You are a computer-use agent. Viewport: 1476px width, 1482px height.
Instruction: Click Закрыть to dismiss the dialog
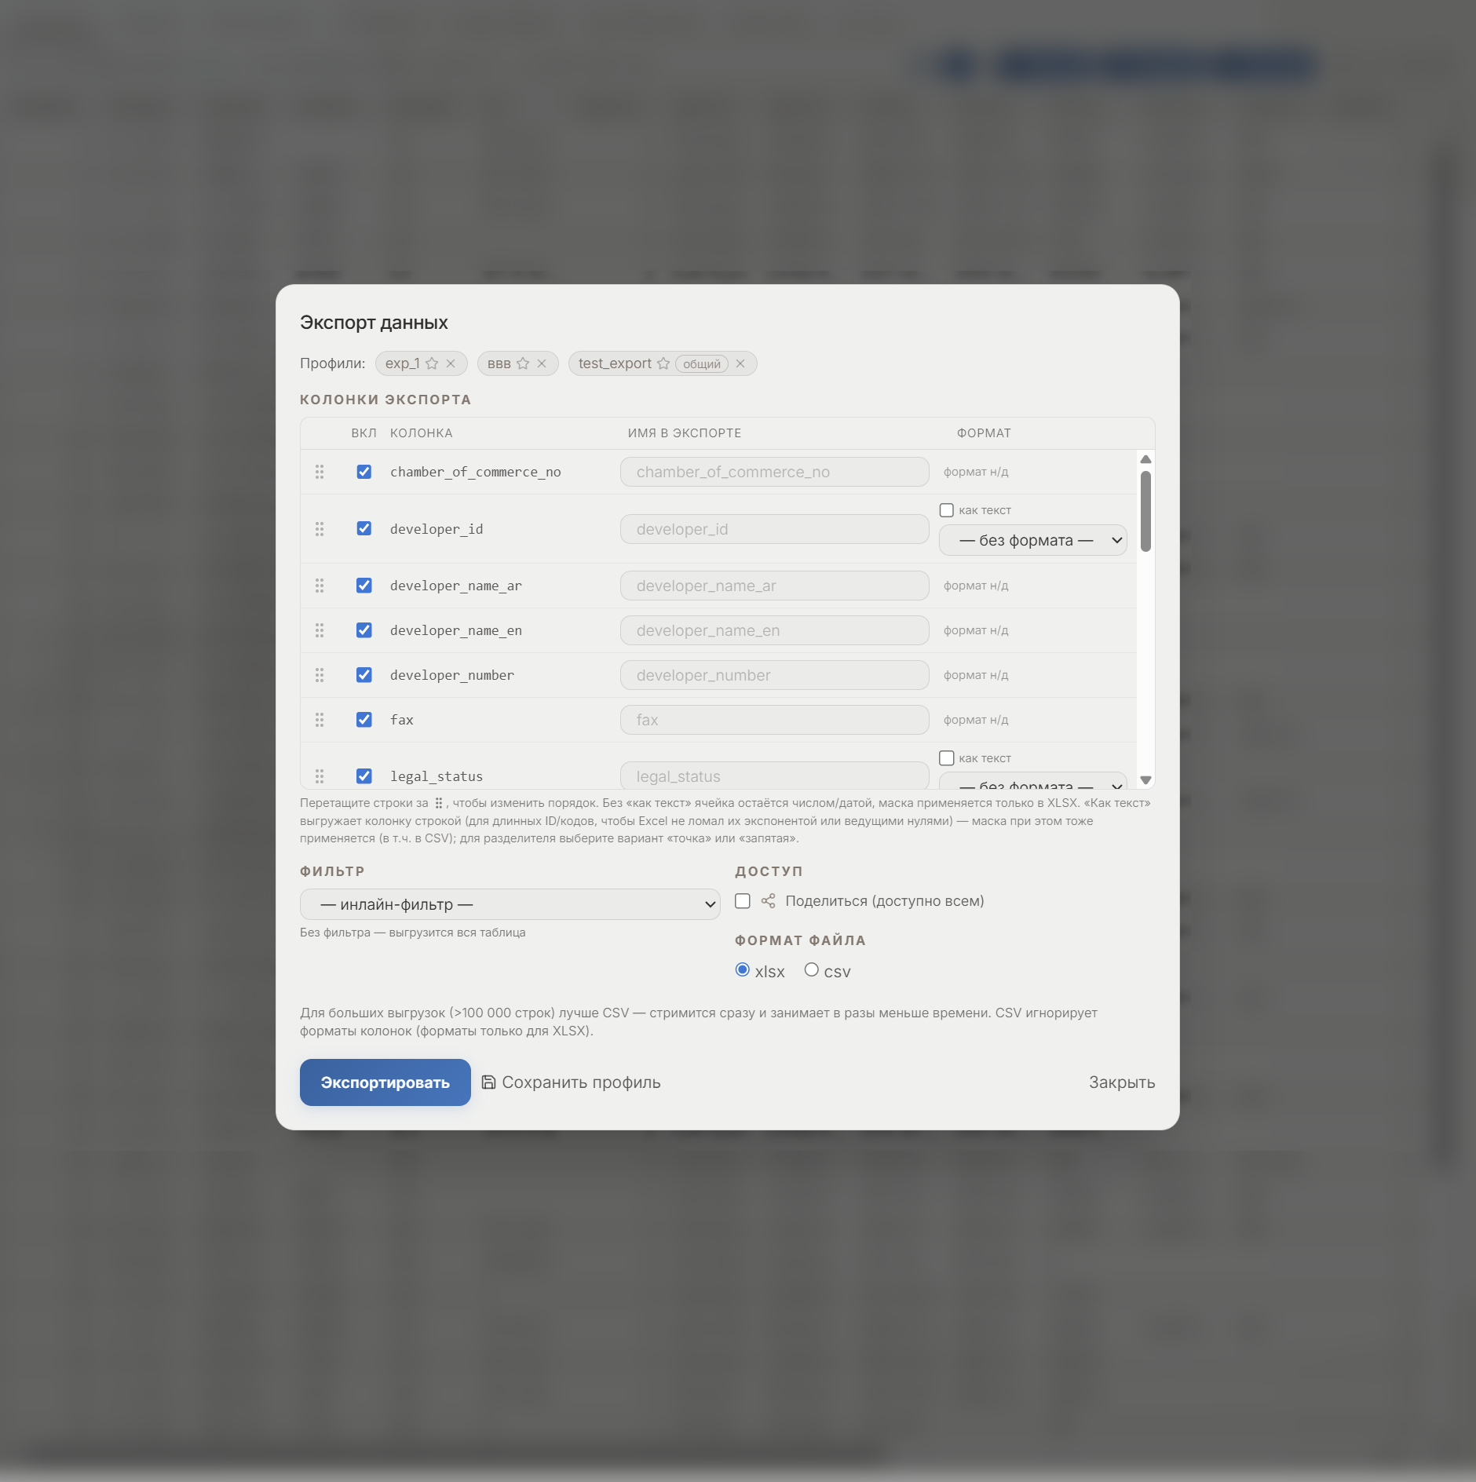click(x=1122, y=1082)
